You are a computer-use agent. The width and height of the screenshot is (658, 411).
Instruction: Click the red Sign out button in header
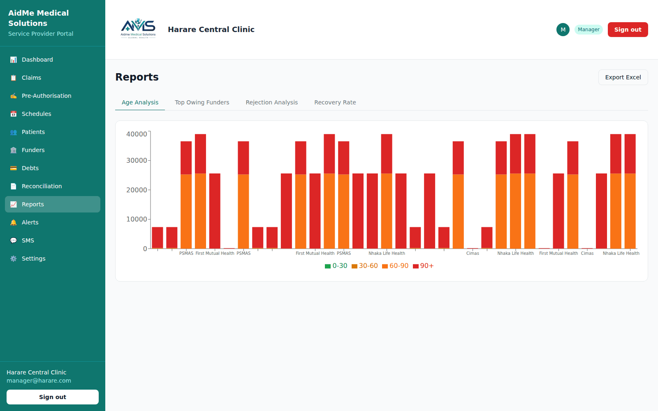click(x=628, y=30)
